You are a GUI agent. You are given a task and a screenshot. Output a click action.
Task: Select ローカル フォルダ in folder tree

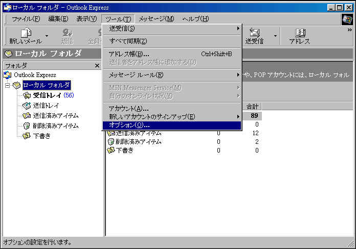(47, 85)
